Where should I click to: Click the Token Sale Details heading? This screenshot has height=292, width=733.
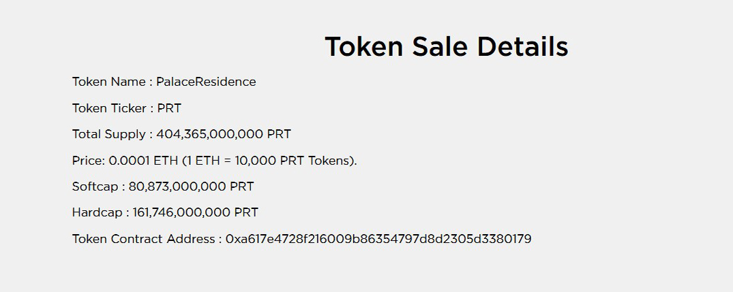(447, 47)
